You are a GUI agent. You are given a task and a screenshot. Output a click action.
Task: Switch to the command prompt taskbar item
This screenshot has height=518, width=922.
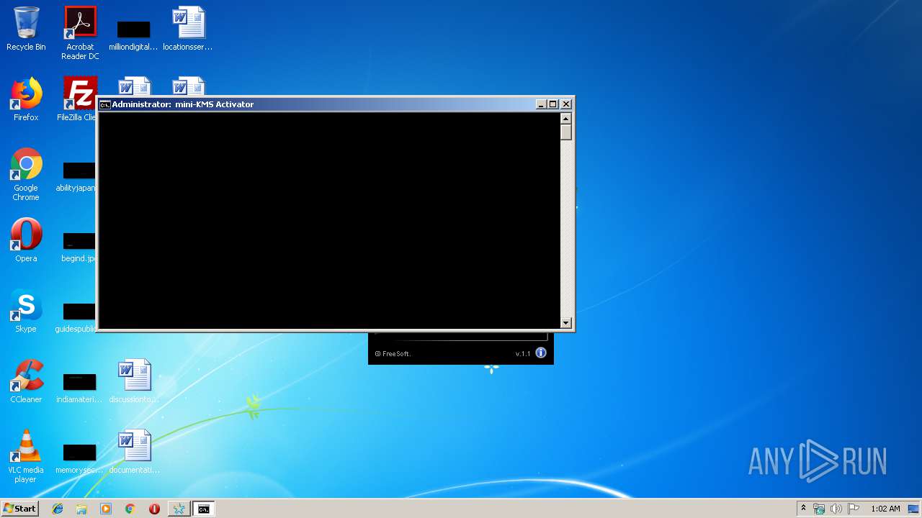(x=204, y=509)
